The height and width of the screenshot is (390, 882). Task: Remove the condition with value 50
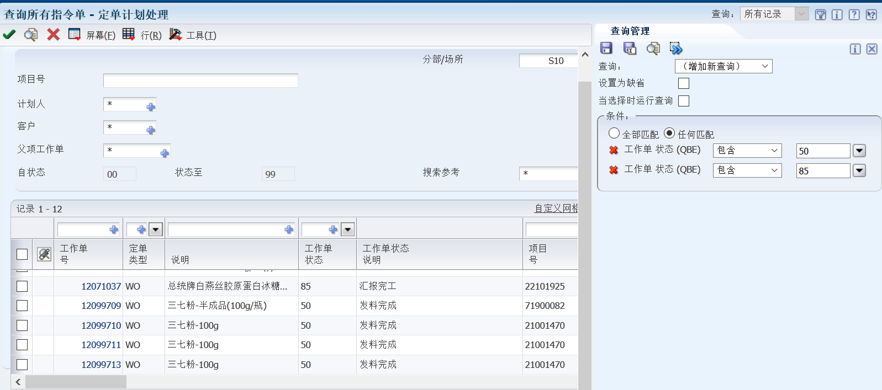[614, 150]
